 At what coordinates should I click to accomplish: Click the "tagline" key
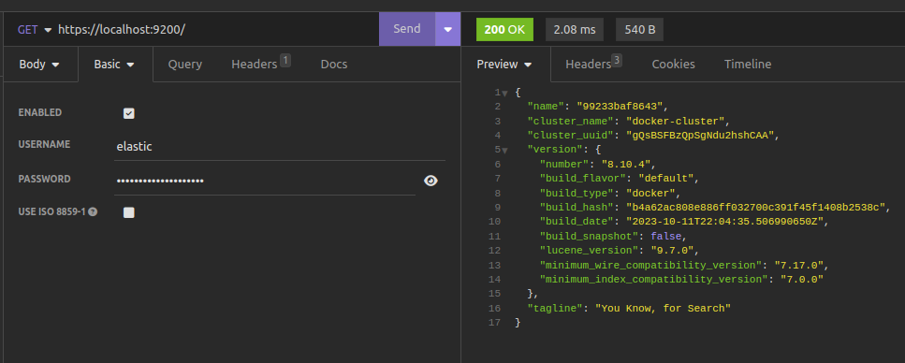(555, 308)
